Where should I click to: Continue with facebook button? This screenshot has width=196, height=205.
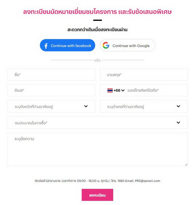(68, 46)
